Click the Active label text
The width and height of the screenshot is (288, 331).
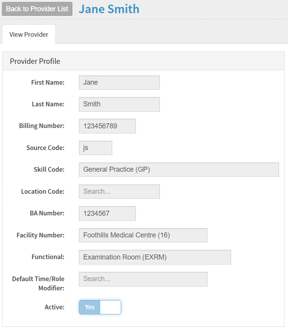tap(54, 307)
